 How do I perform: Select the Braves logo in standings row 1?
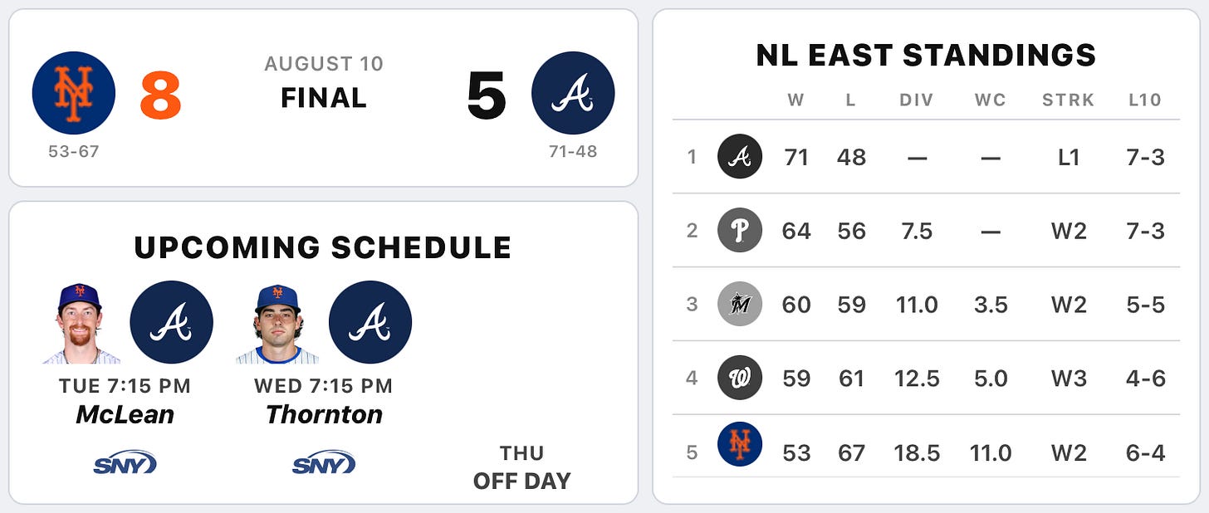(740, 157)
